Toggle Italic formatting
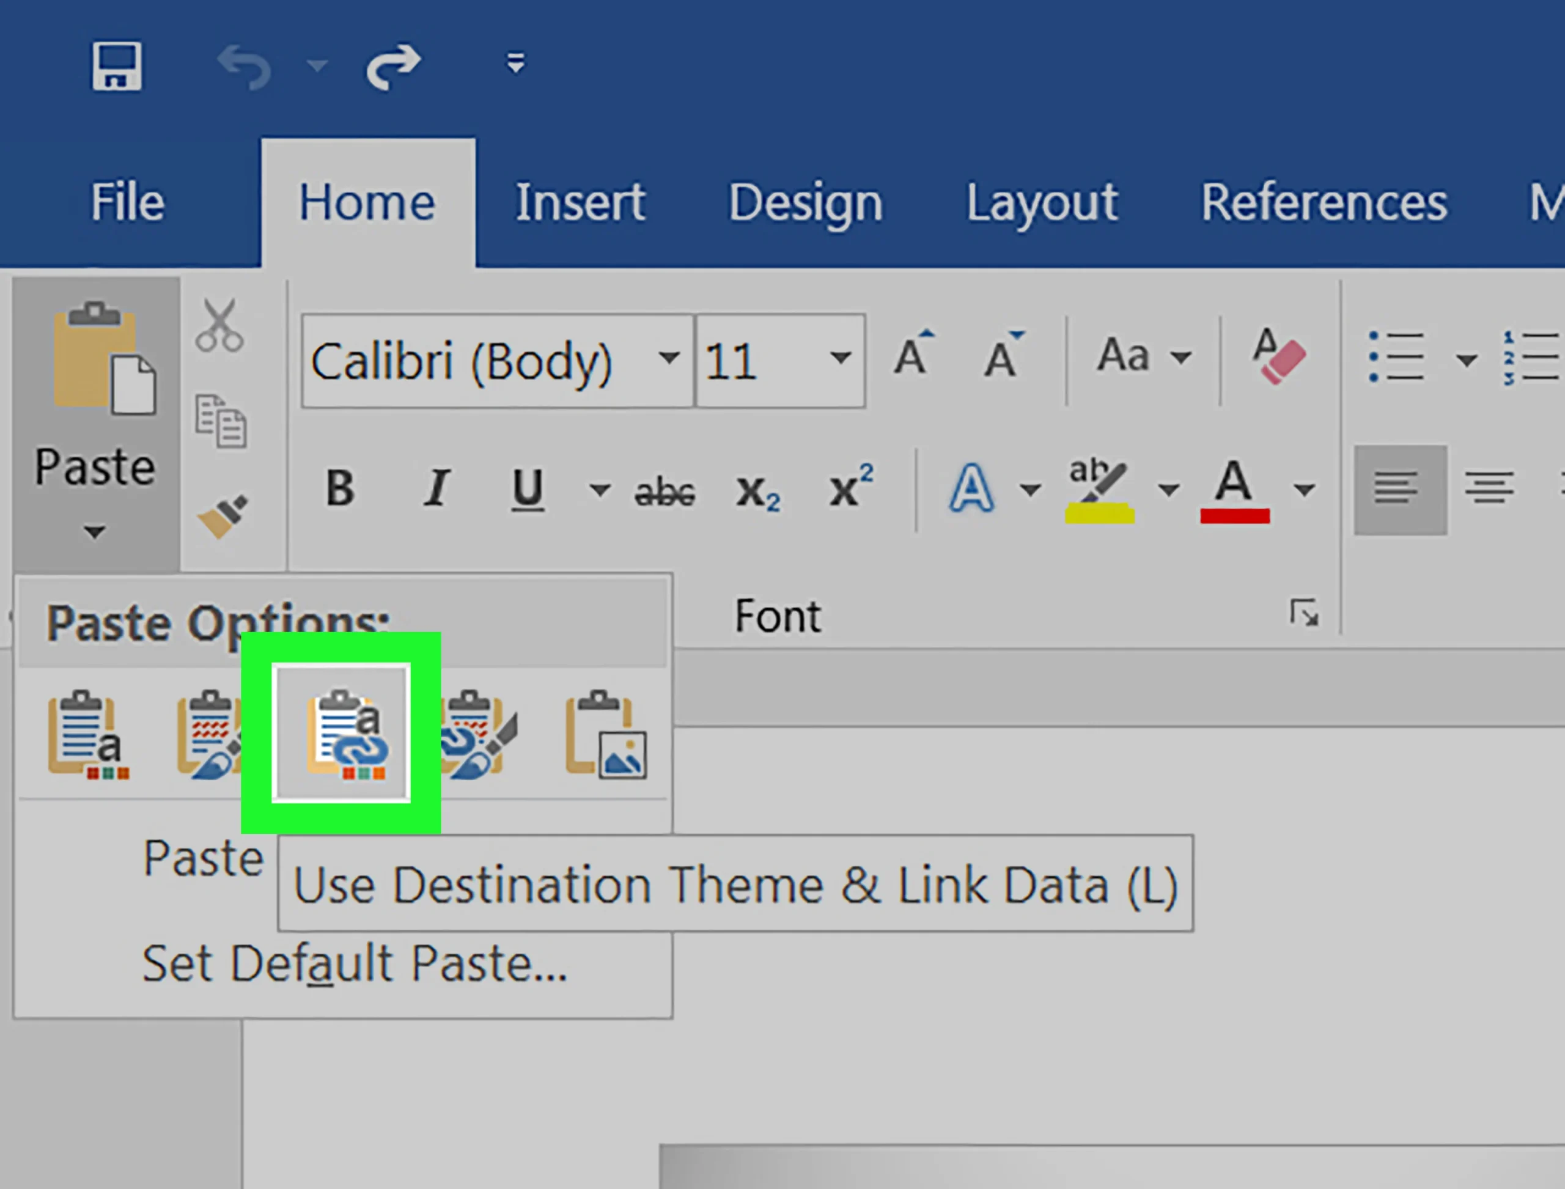This screenshot has width=1565, height=1189. pos(436,488)
